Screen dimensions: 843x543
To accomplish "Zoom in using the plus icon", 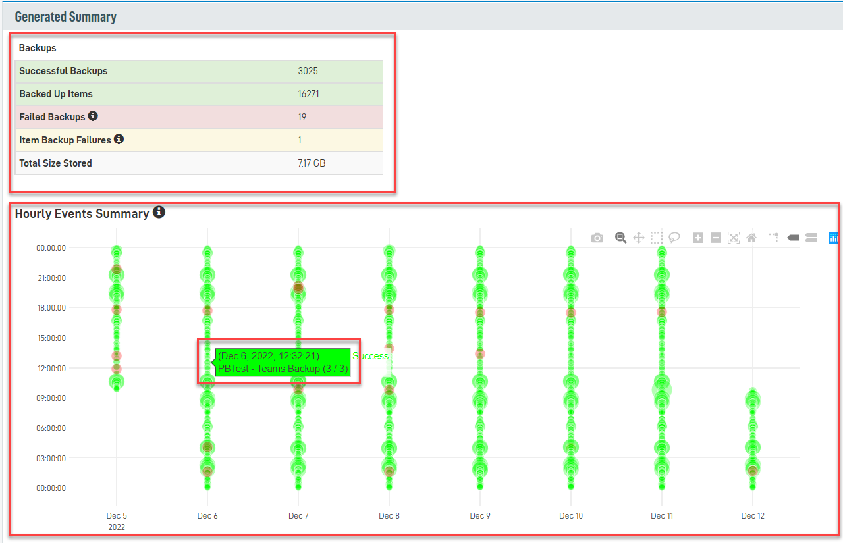I will coord(698,238).
